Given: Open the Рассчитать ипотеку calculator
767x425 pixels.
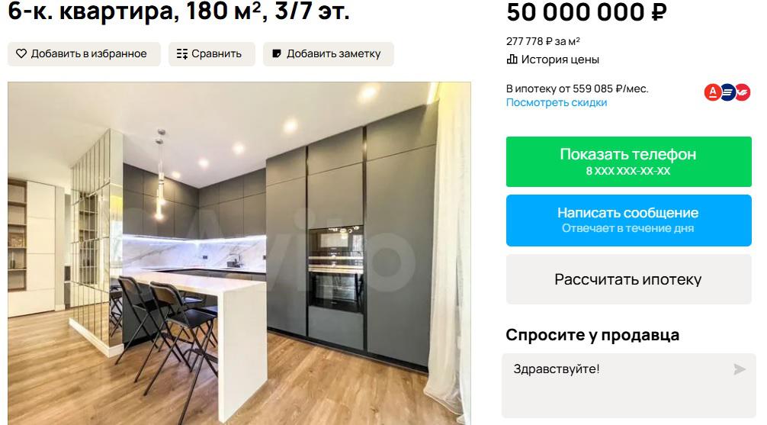Looking at the screenshot, I should [x=628, y=279].
